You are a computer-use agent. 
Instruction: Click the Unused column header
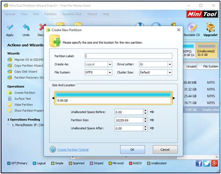pos(191,67)
